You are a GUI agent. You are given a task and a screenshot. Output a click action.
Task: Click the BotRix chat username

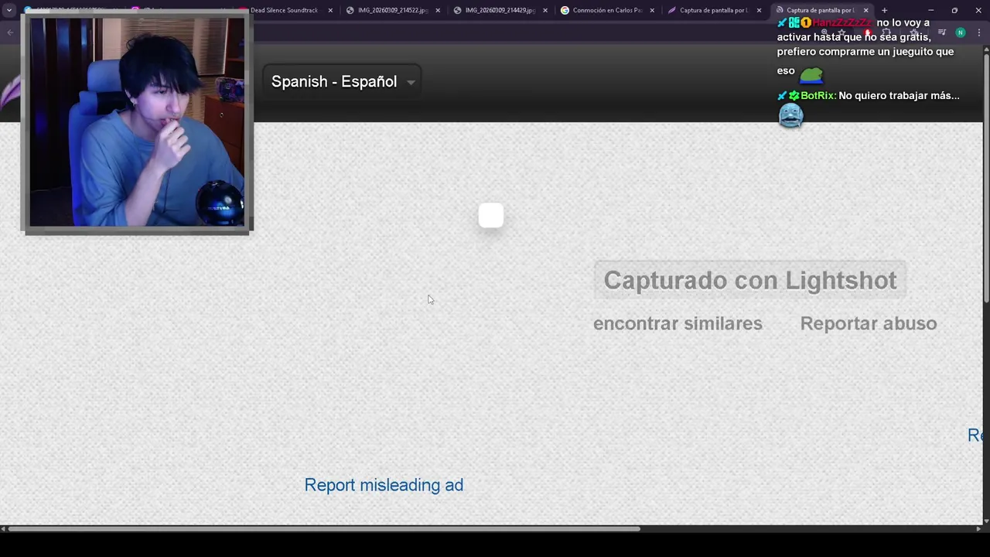point(818,96)
